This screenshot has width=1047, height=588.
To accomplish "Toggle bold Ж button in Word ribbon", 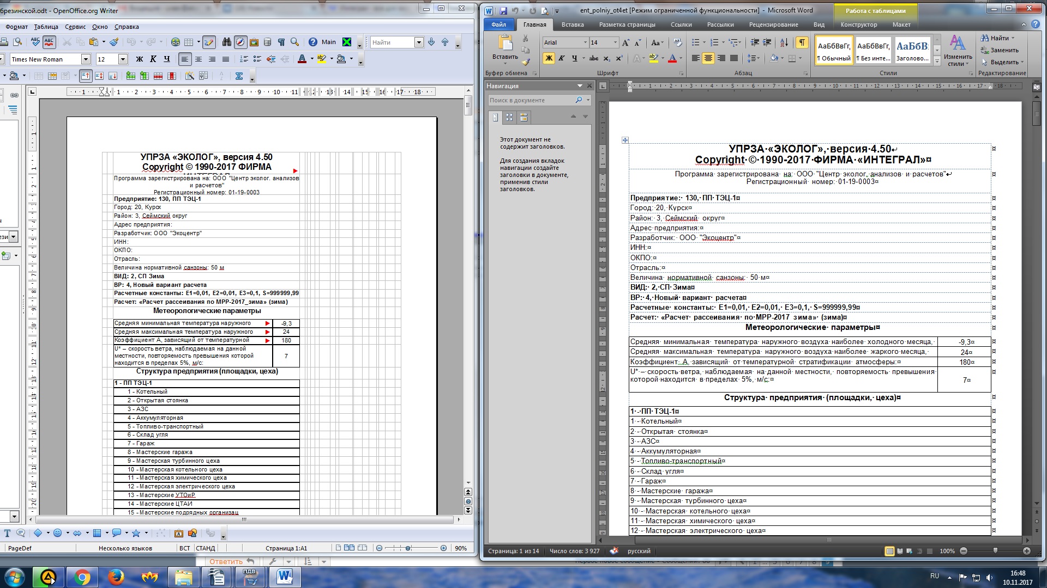I will pos(549,58).
